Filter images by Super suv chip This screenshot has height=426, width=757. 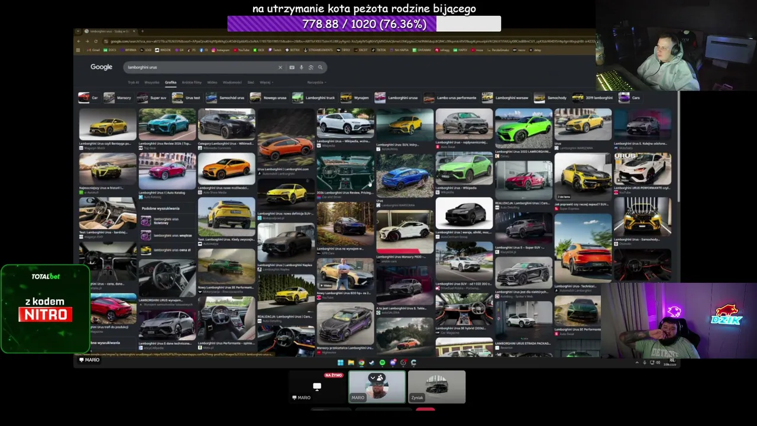tap(152, 98)
